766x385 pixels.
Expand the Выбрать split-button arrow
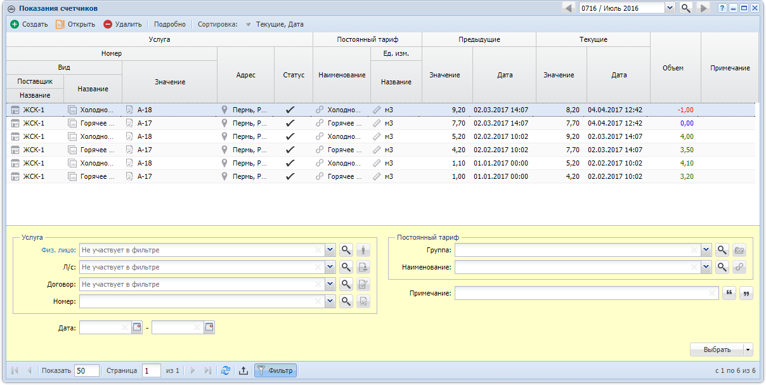click(x=748, y=349)
